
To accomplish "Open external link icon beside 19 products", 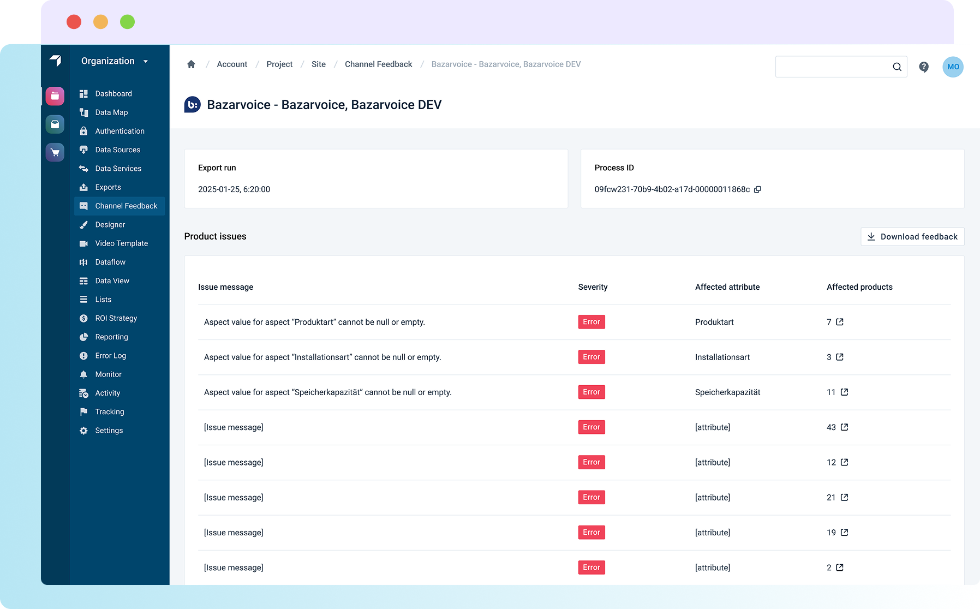I will point(844,532).
